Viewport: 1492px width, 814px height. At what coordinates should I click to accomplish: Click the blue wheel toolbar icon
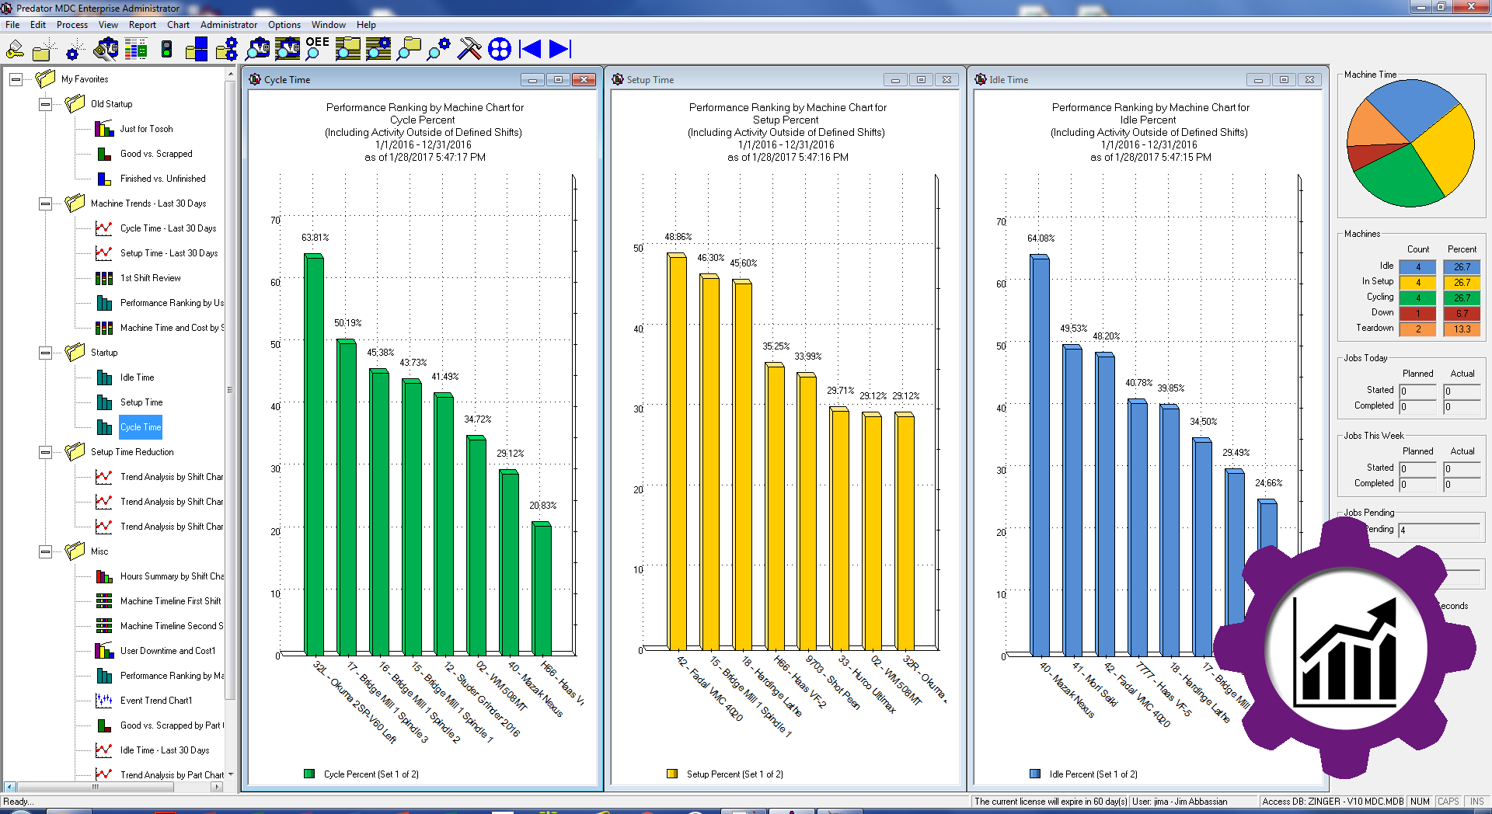click(x=500, y=49)
